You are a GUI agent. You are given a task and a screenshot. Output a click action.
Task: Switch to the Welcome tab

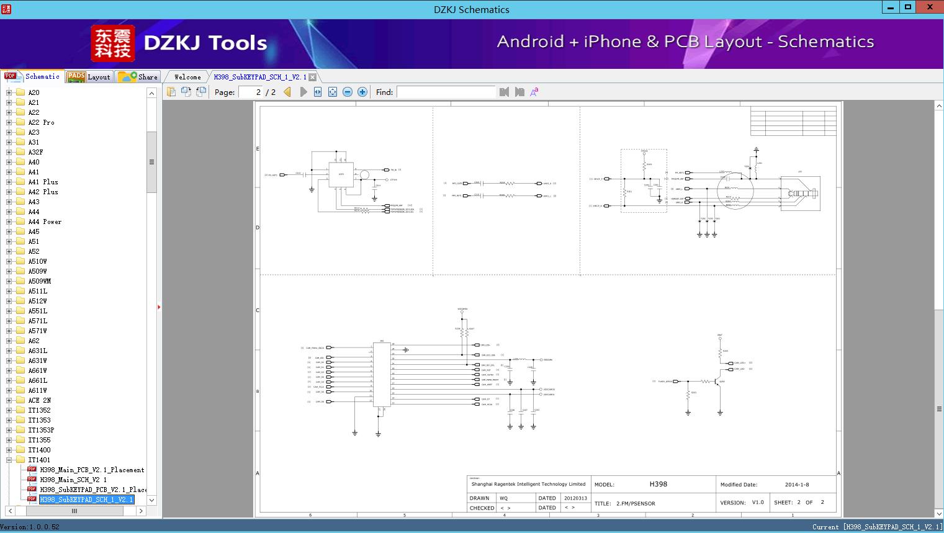pyautogui.click(x=187, y=77)
